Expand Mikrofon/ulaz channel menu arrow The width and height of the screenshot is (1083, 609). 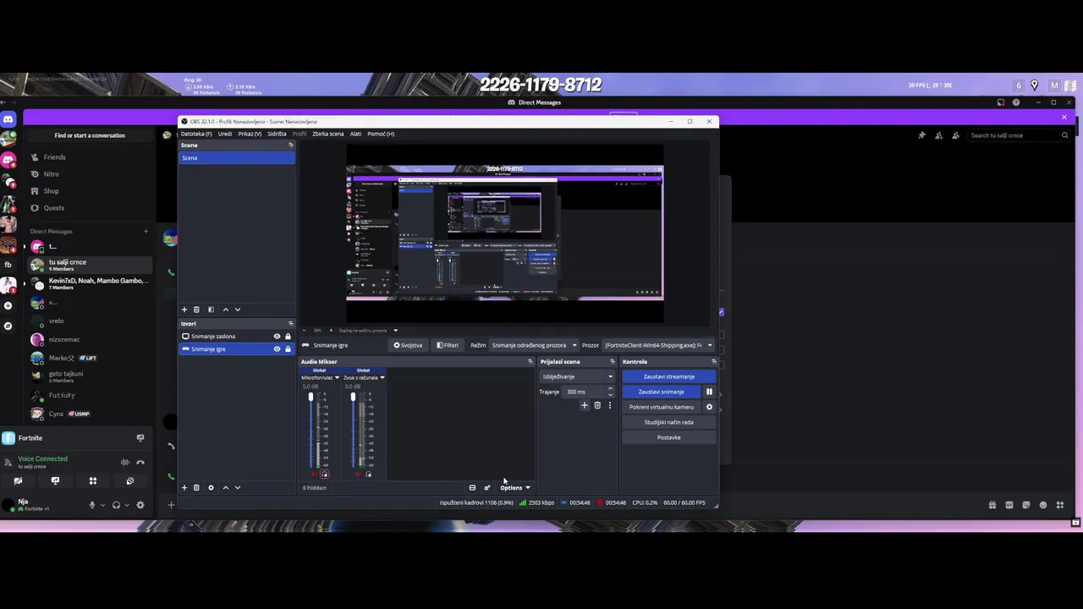[337, 377]
